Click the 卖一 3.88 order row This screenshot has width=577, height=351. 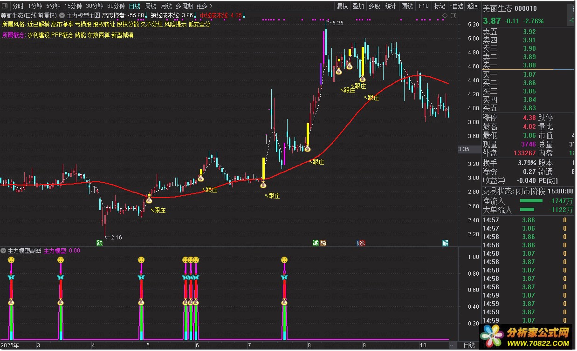528,66
